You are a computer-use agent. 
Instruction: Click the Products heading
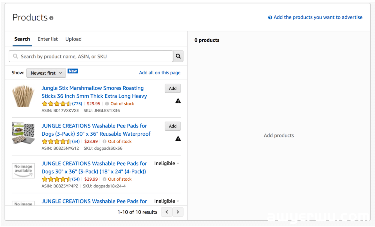[x=30, y=17]
